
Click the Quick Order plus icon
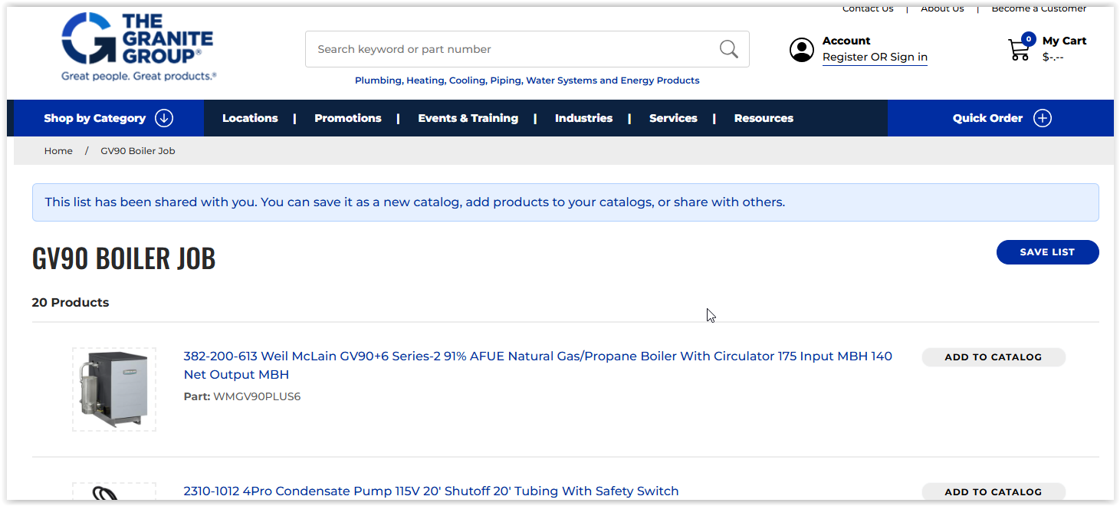1043,118
